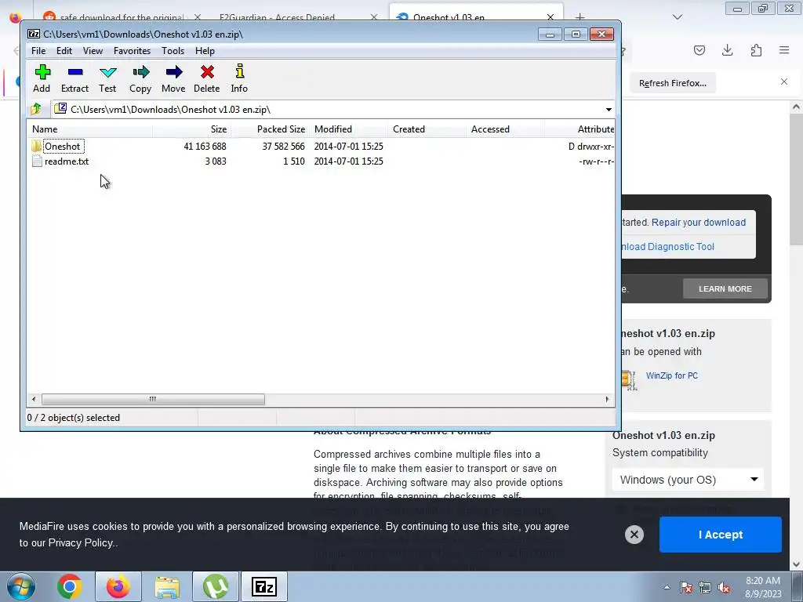Screen dimensions: 803x602
Task: Click the red Delete icon
Action: [207, 78]
